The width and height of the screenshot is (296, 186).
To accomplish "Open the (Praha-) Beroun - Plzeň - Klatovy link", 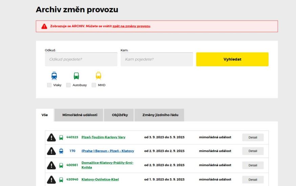I will pyautogui.click(x=108, y=151).
